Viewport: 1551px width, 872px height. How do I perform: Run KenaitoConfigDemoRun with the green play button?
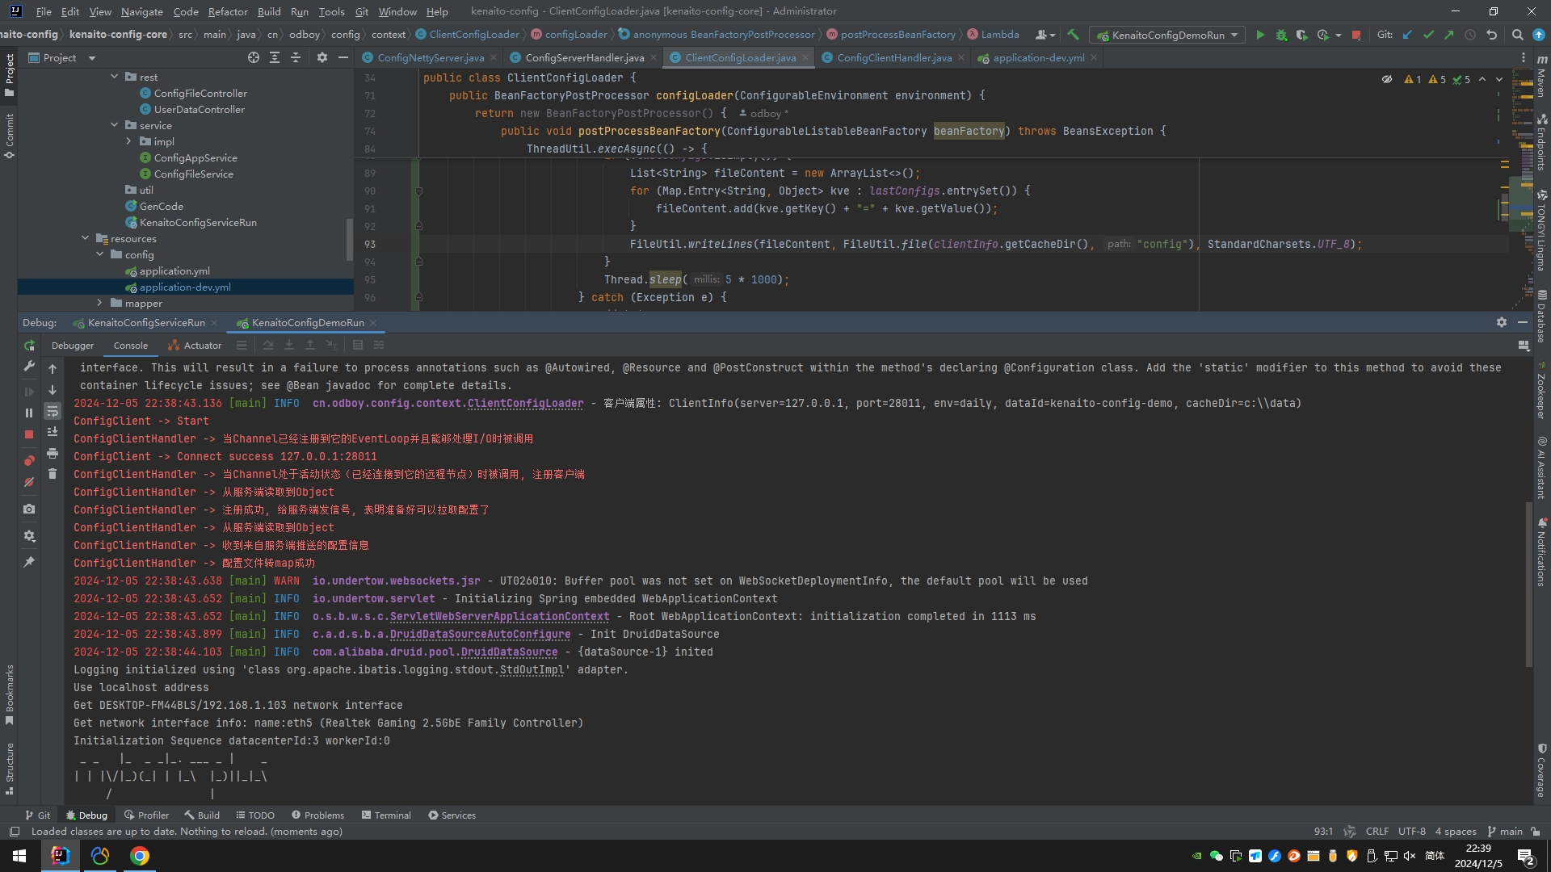[x=1260, y=35]
